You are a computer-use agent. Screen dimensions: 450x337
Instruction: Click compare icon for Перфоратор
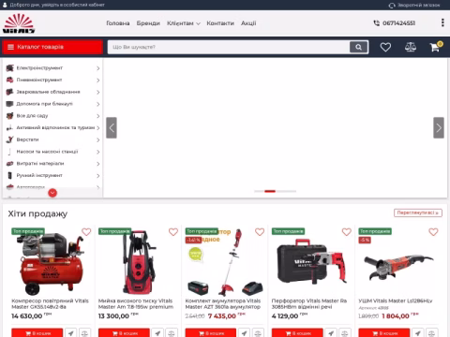pos(345,332)
